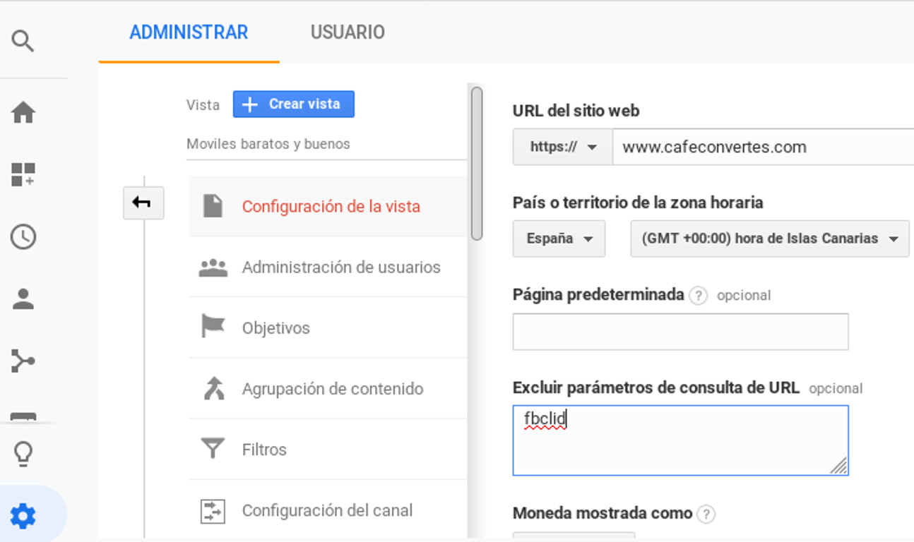The width and height of the screenshot is (914, 542).
Task: Click the search magnifier icon in sidebar
Action: coord(23,41)
